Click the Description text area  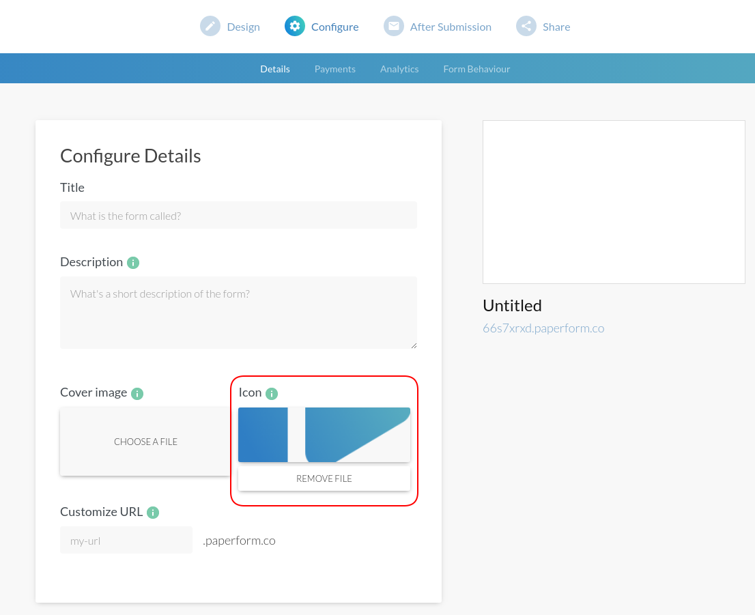click(x=238, y=311)
